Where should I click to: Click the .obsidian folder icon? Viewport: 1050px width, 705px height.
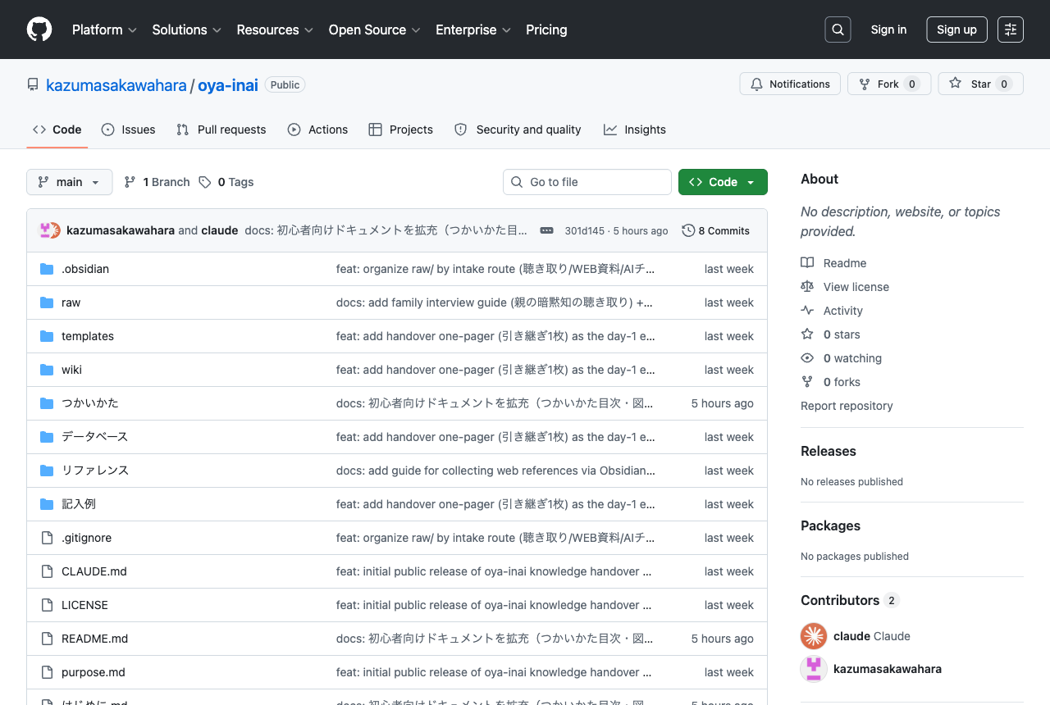[47, 269]
